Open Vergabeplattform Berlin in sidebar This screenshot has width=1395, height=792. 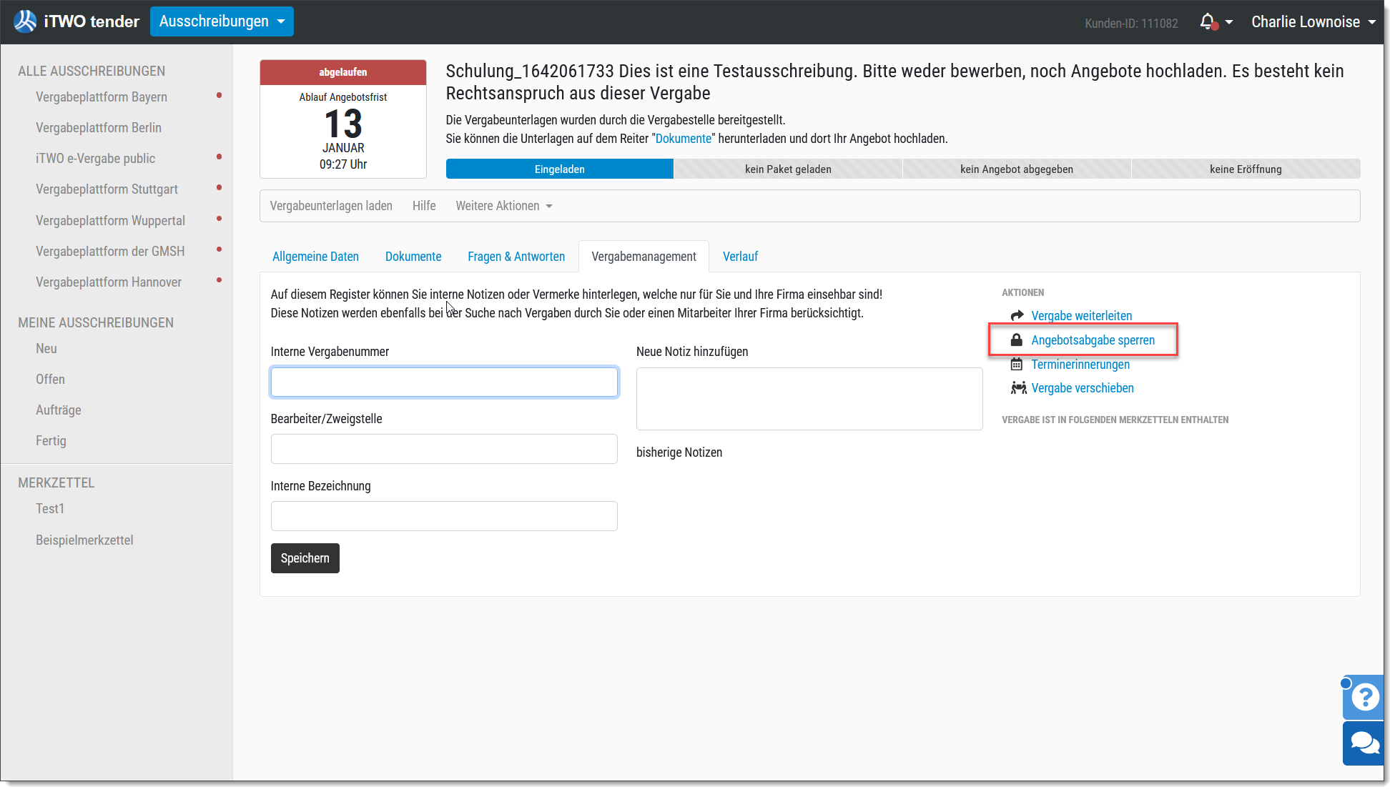tap(99, 127)
